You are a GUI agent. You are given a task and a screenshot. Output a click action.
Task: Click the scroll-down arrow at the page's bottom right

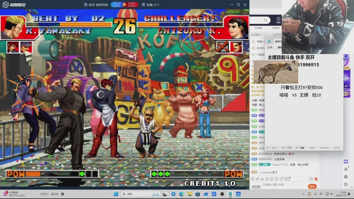tap(352, 188)
